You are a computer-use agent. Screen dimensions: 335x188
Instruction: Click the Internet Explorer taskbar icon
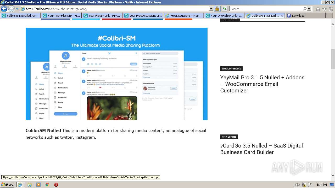point(20,185)
